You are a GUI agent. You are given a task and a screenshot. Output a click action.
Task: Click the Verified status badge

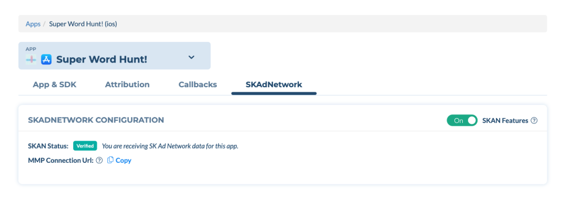85,146
